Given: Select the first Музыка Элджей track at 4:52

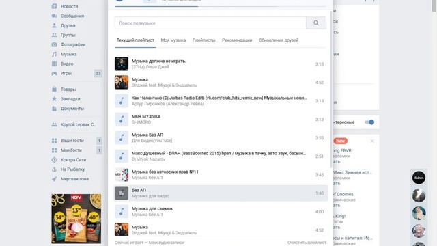Looking at the screenshot, I should (221, 82).
